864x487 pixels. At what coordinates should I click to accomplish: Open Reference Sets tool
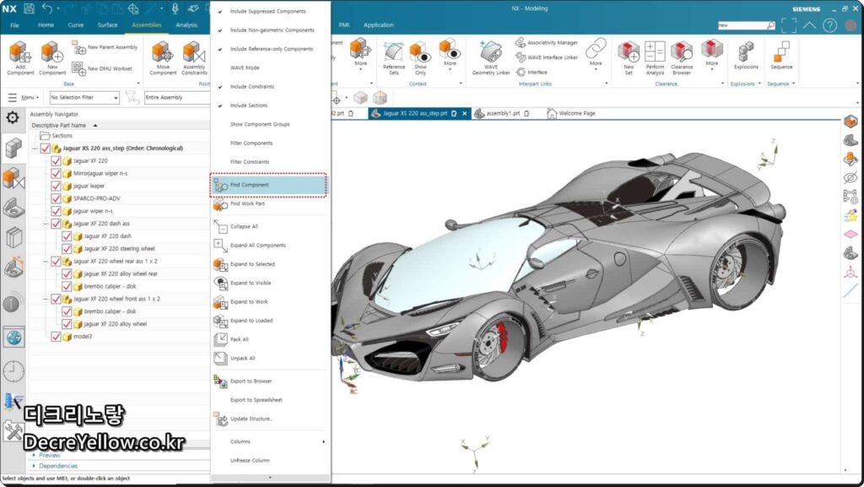coord(393,52)
